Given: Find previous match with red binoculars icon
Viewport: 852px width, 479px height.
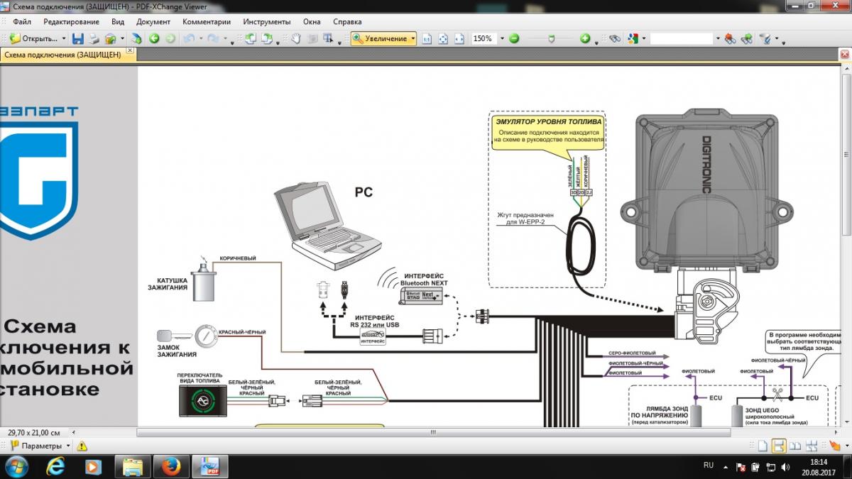Looking at the screenshot, I should click(x=730, y=38).
